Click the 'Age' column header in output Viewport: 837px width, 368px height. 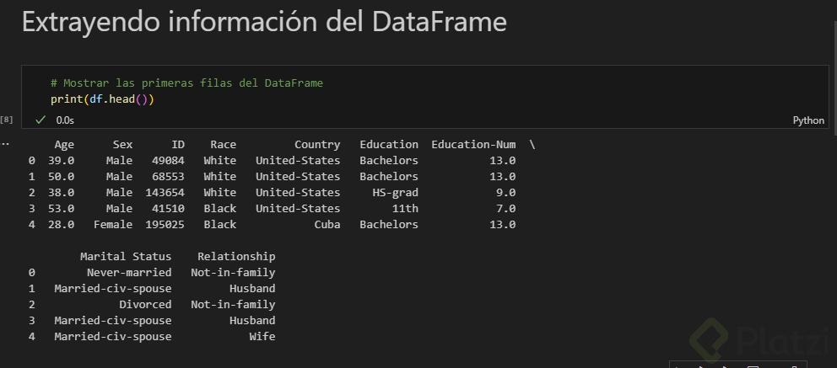tap(64, 145)
